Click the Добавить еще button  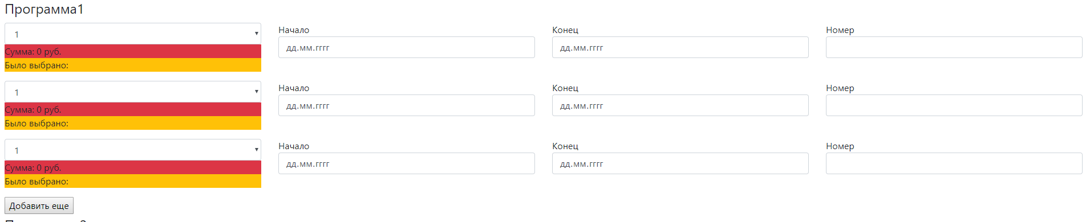click(39, 205)
